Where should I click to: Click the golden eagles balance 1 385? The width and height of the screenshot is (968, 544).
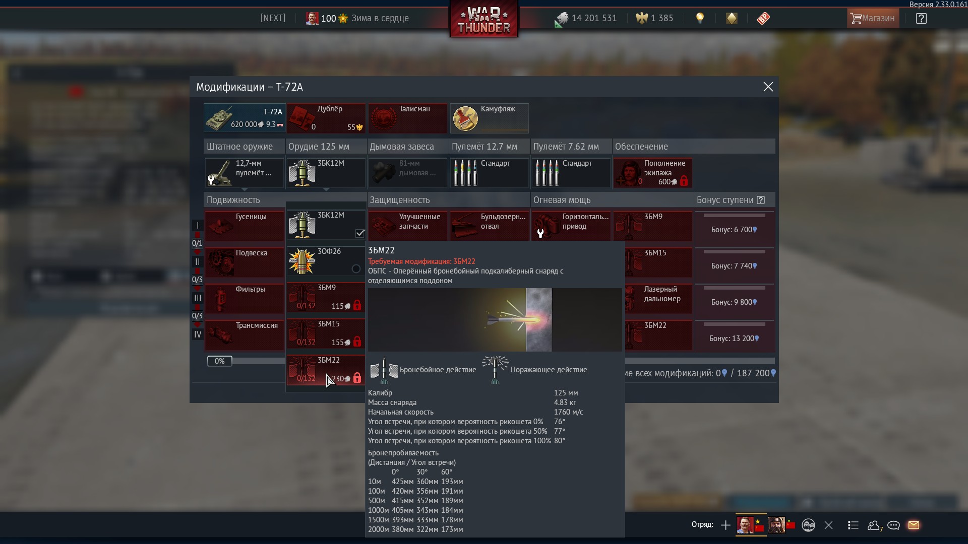[x=654, y=19]
